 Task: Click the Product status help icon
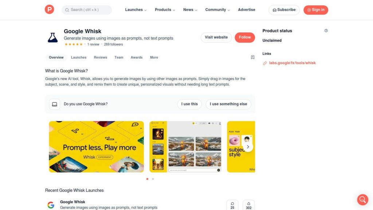[x=326, y=31]
